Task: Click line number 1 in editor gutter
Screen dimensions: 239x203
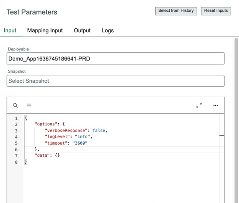Action: pyautogui.click(x=16, y=118)
